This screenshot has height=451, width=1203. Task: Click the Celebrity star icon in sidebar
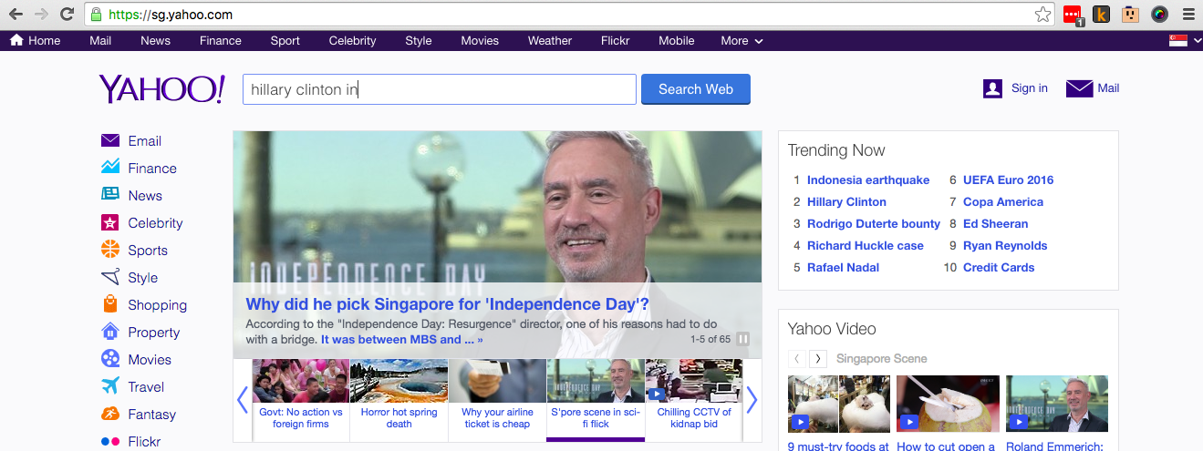(x=110, y=222)
